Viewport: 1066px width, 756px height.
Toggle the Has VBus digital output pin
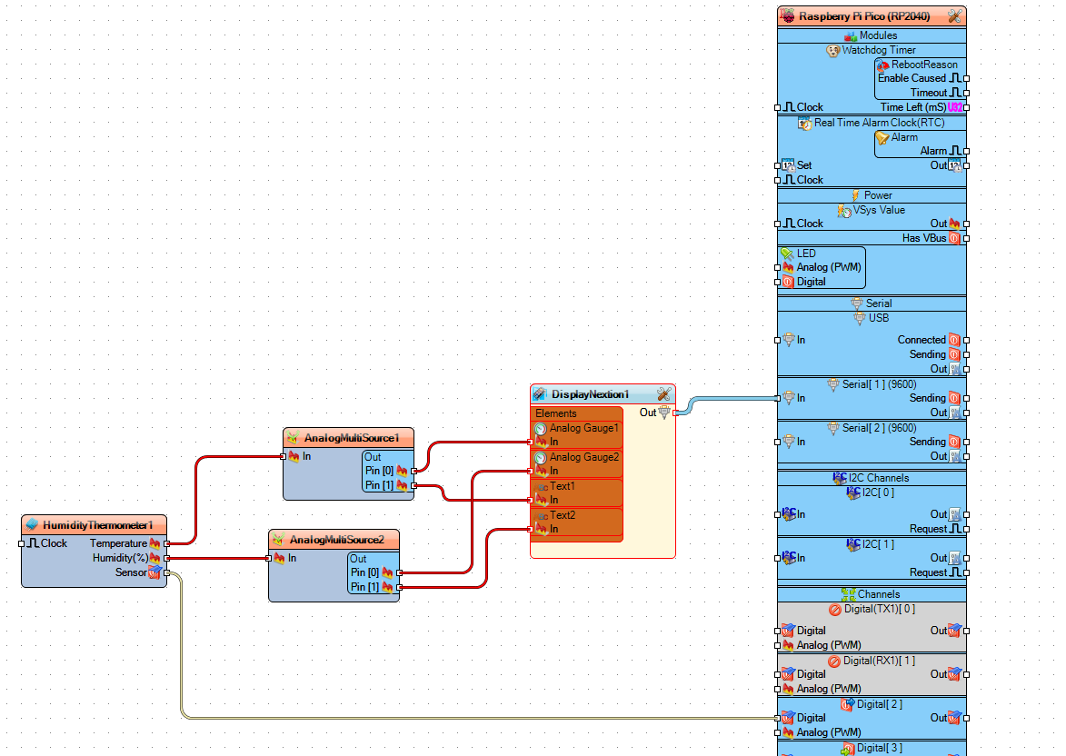click(x=956, y=237)
